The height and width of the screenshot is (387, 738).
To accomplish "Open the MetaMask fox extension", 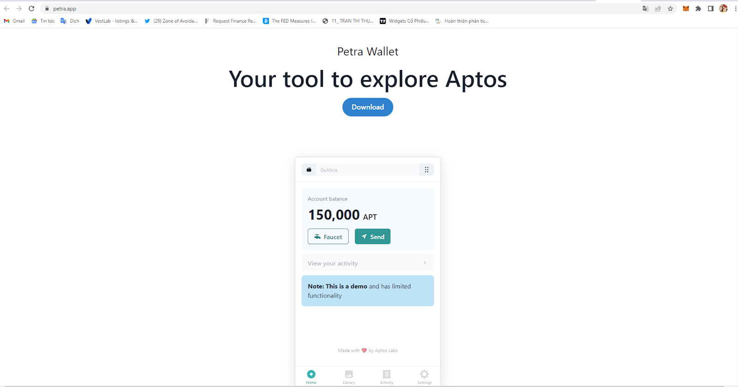I will (x=686, y=9).
